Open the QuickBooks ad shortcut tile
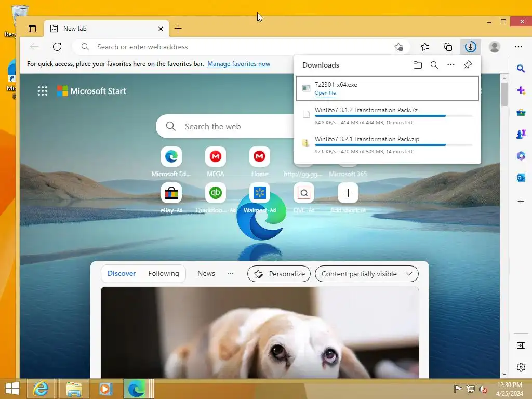This screenshot has height=399, width=532. pos(215,193)
